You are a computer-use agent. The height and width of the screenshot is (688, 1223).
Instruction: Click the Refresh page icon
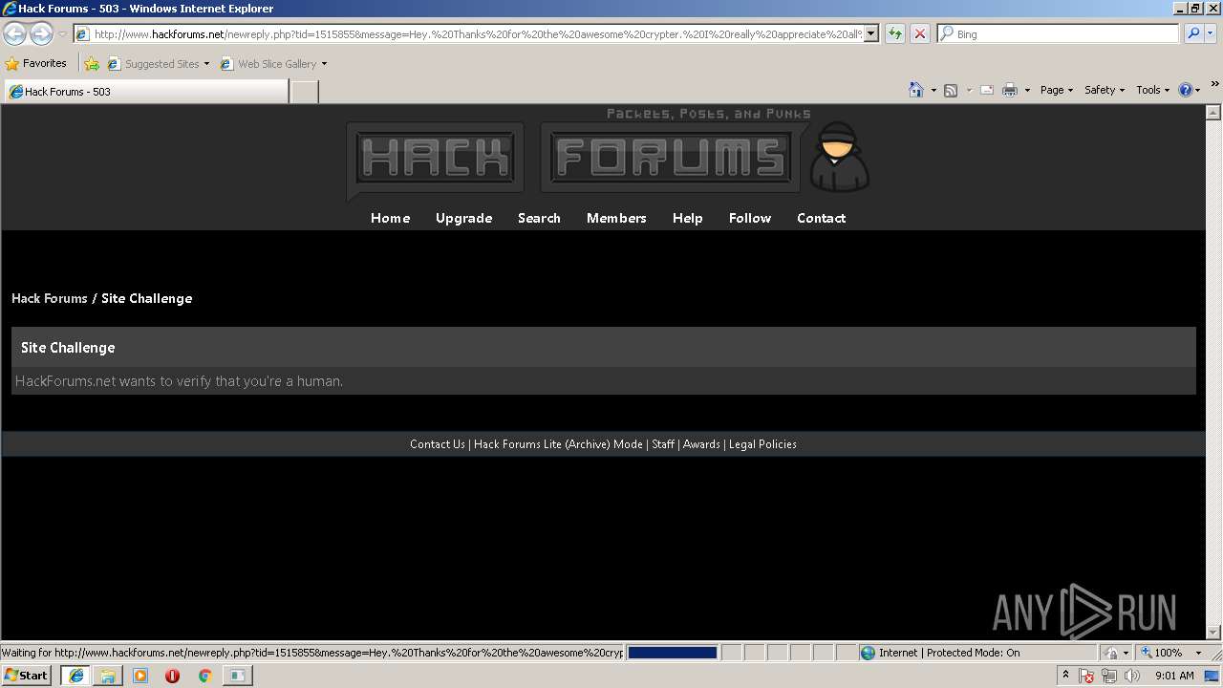coord(894,33)
